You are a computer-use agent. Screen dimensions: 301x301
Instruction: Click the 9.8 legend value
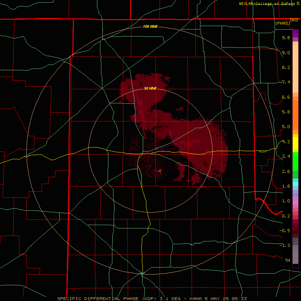(x=286, y=37)
